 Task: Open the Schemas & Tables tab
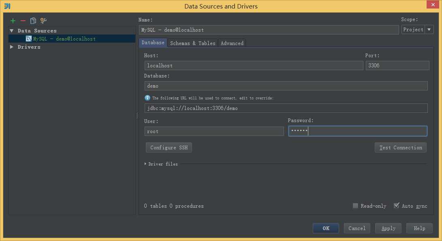pos(193,43)
